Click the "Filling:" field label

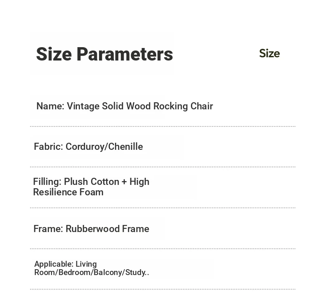[47, 182]
